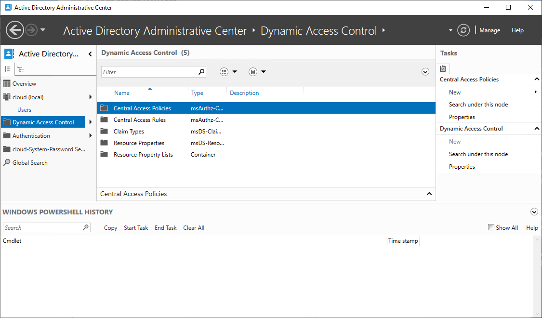Open the navigation history dropdown arrow
Viewport: 542px width, 318px height.
click(43, 30)
